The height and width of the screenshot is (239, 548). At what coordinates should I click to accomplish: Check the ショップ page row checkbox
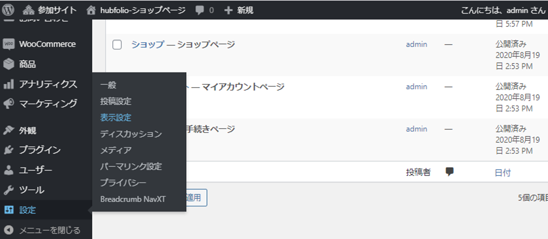point(117,44)
